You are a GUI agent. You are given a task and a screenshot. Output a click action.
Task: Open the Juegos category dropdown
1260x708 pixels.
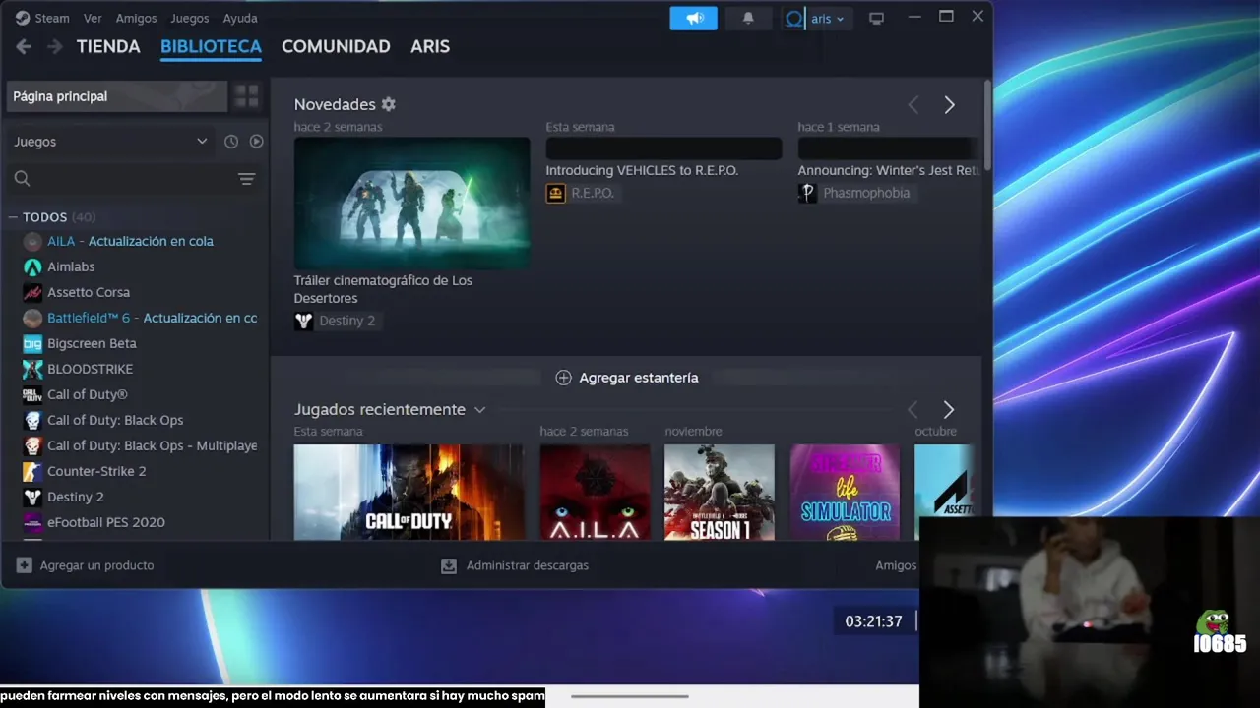click(x=111, y=142)
